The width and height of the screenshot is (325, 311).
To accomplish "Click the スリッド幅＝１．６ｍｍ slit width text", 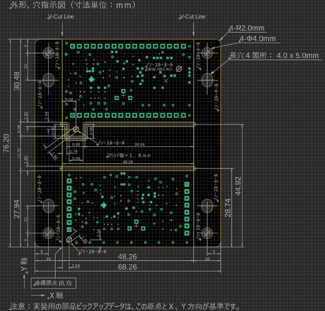I will [x=129, y=155].
